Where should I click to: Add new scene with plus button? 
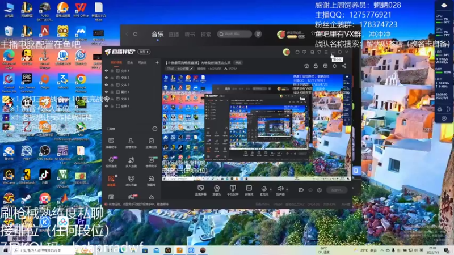pos(157,62)
